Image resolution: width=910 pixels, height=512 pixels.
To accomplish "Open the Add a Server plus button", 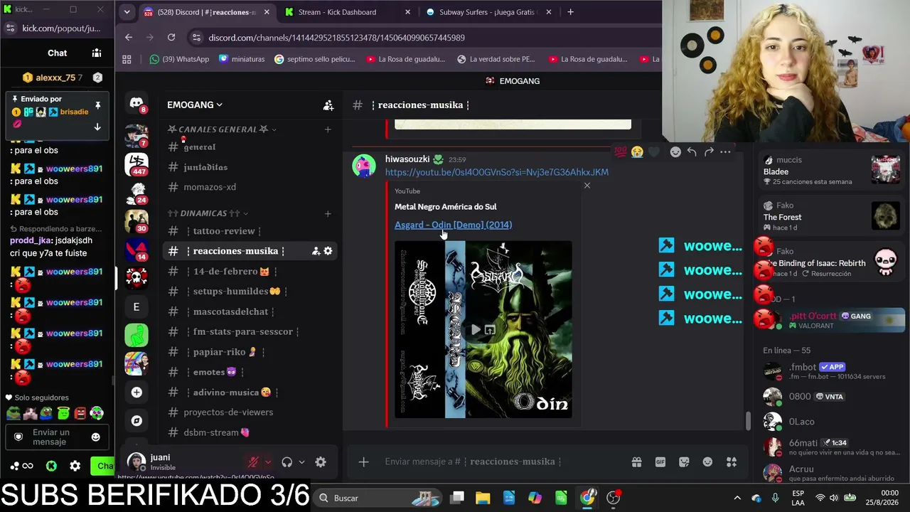I will pyautogui.click(x=136, y=393).
